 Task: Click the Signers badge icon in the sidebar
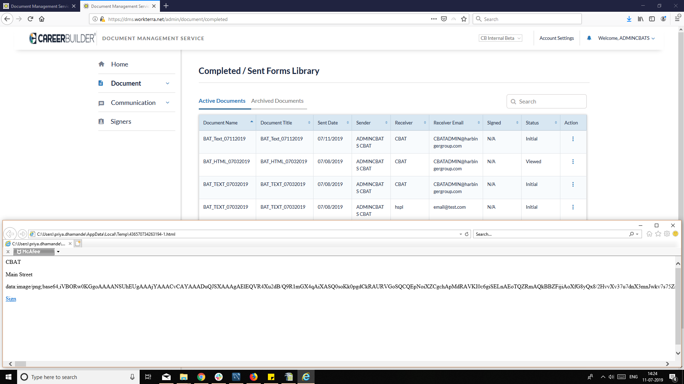[x=101, y=122]
